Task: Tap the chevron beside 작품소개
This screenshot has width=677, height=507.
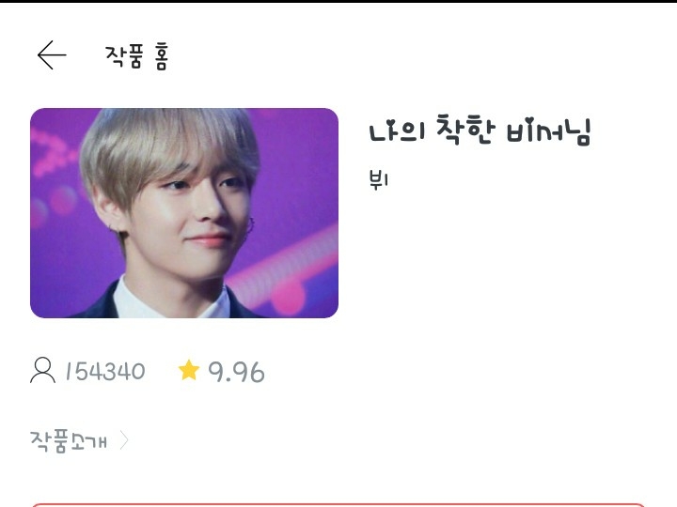Action: (124, 440)
